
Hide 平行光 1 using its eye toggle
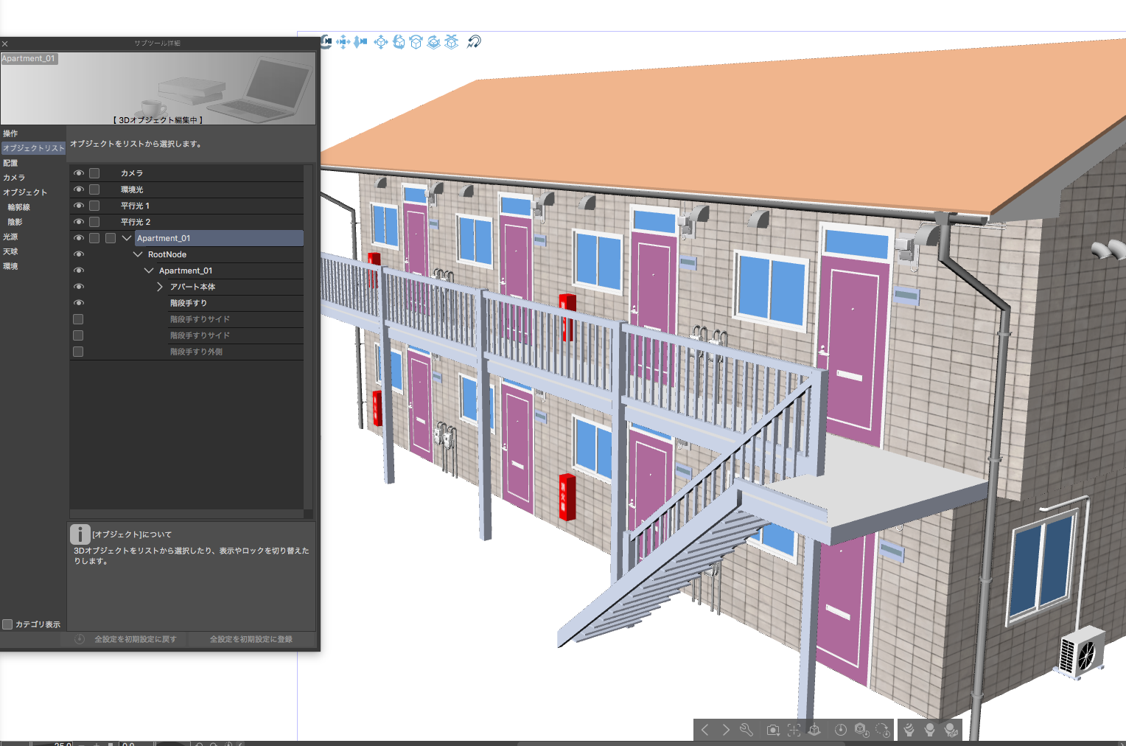[x=78, y=205]
